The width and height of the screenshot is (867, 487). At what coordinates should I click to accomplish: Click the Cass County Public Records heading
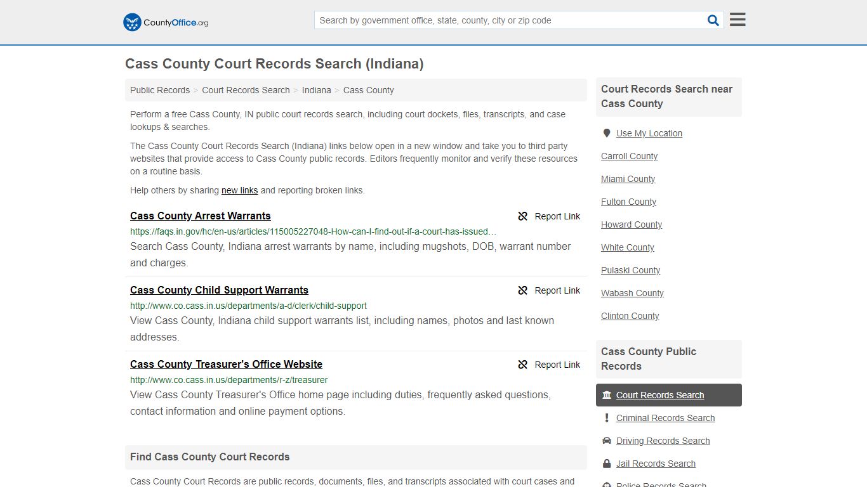click(x=648, y=359)
